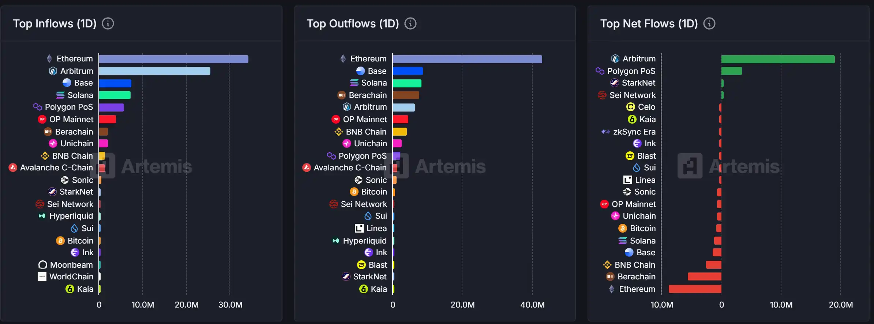Click Hyperliquid logo in Top Outflows chart
This screenshot has height=324, width=874.
[x=335, y=241]
